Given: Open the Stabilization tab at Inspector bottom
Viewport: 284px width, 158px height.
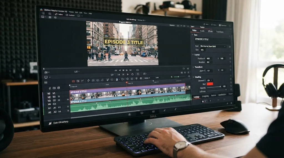Looking at the screenshot, I should [x=222, y=95].
